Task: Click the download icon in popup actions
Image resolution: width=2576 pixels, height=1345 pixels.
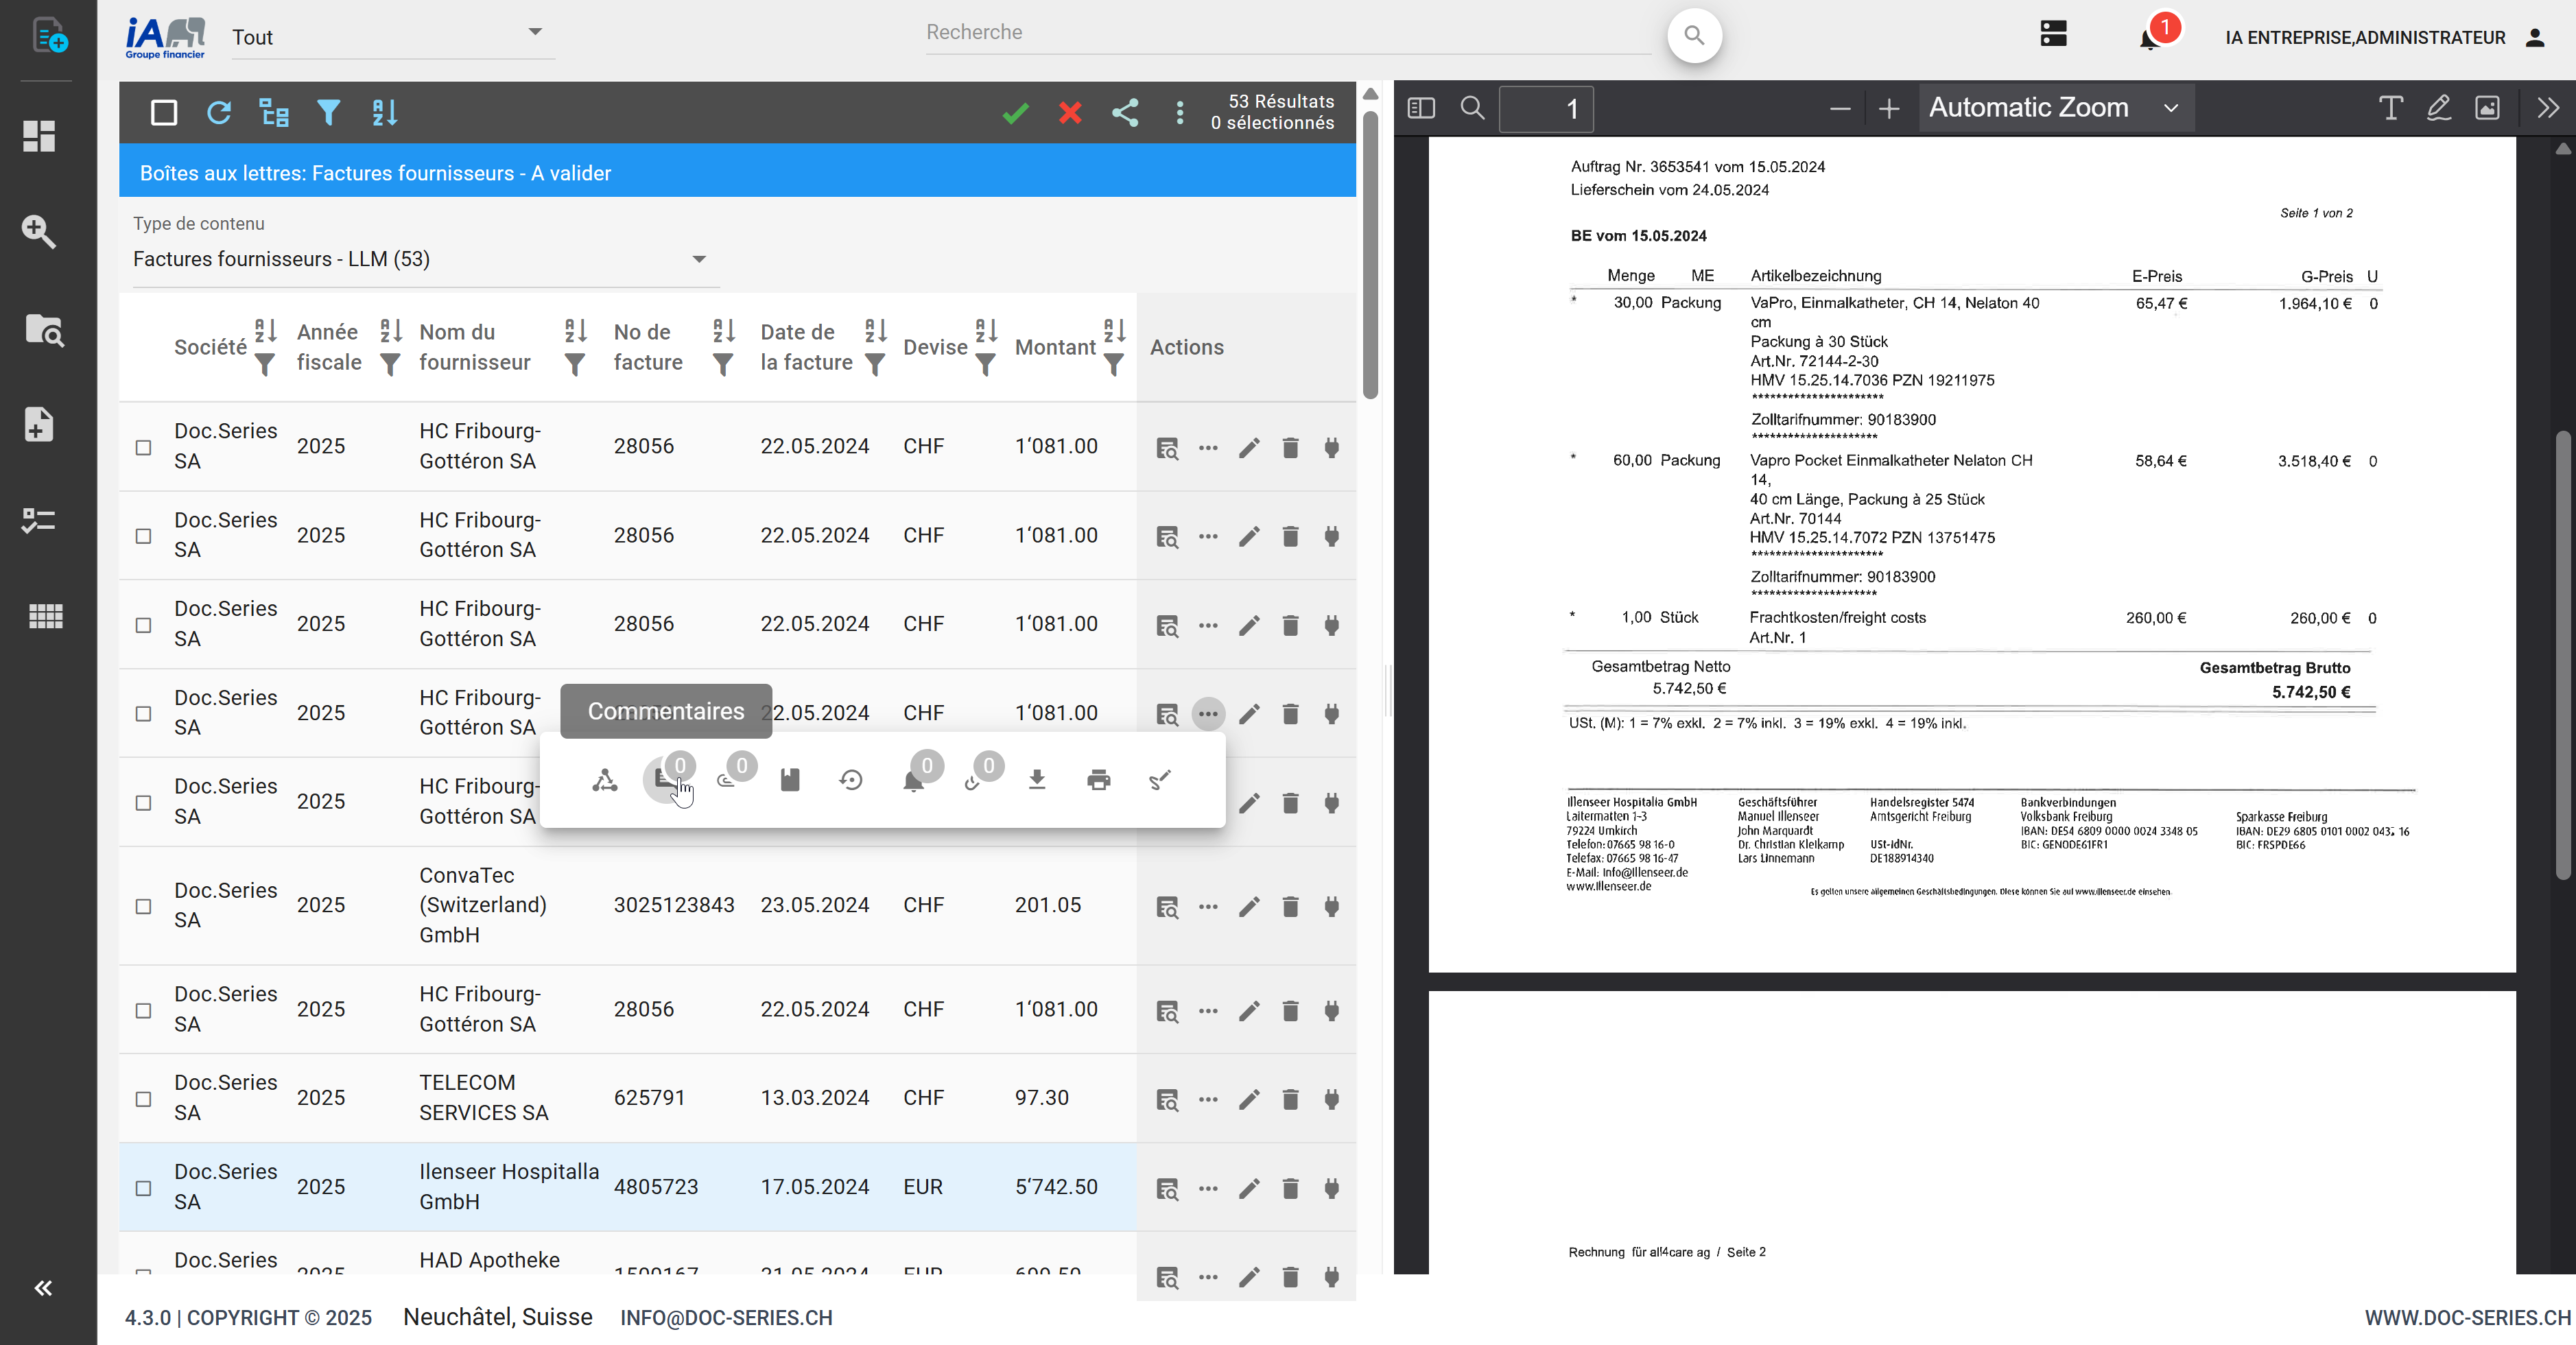Action: point(1037,780)
